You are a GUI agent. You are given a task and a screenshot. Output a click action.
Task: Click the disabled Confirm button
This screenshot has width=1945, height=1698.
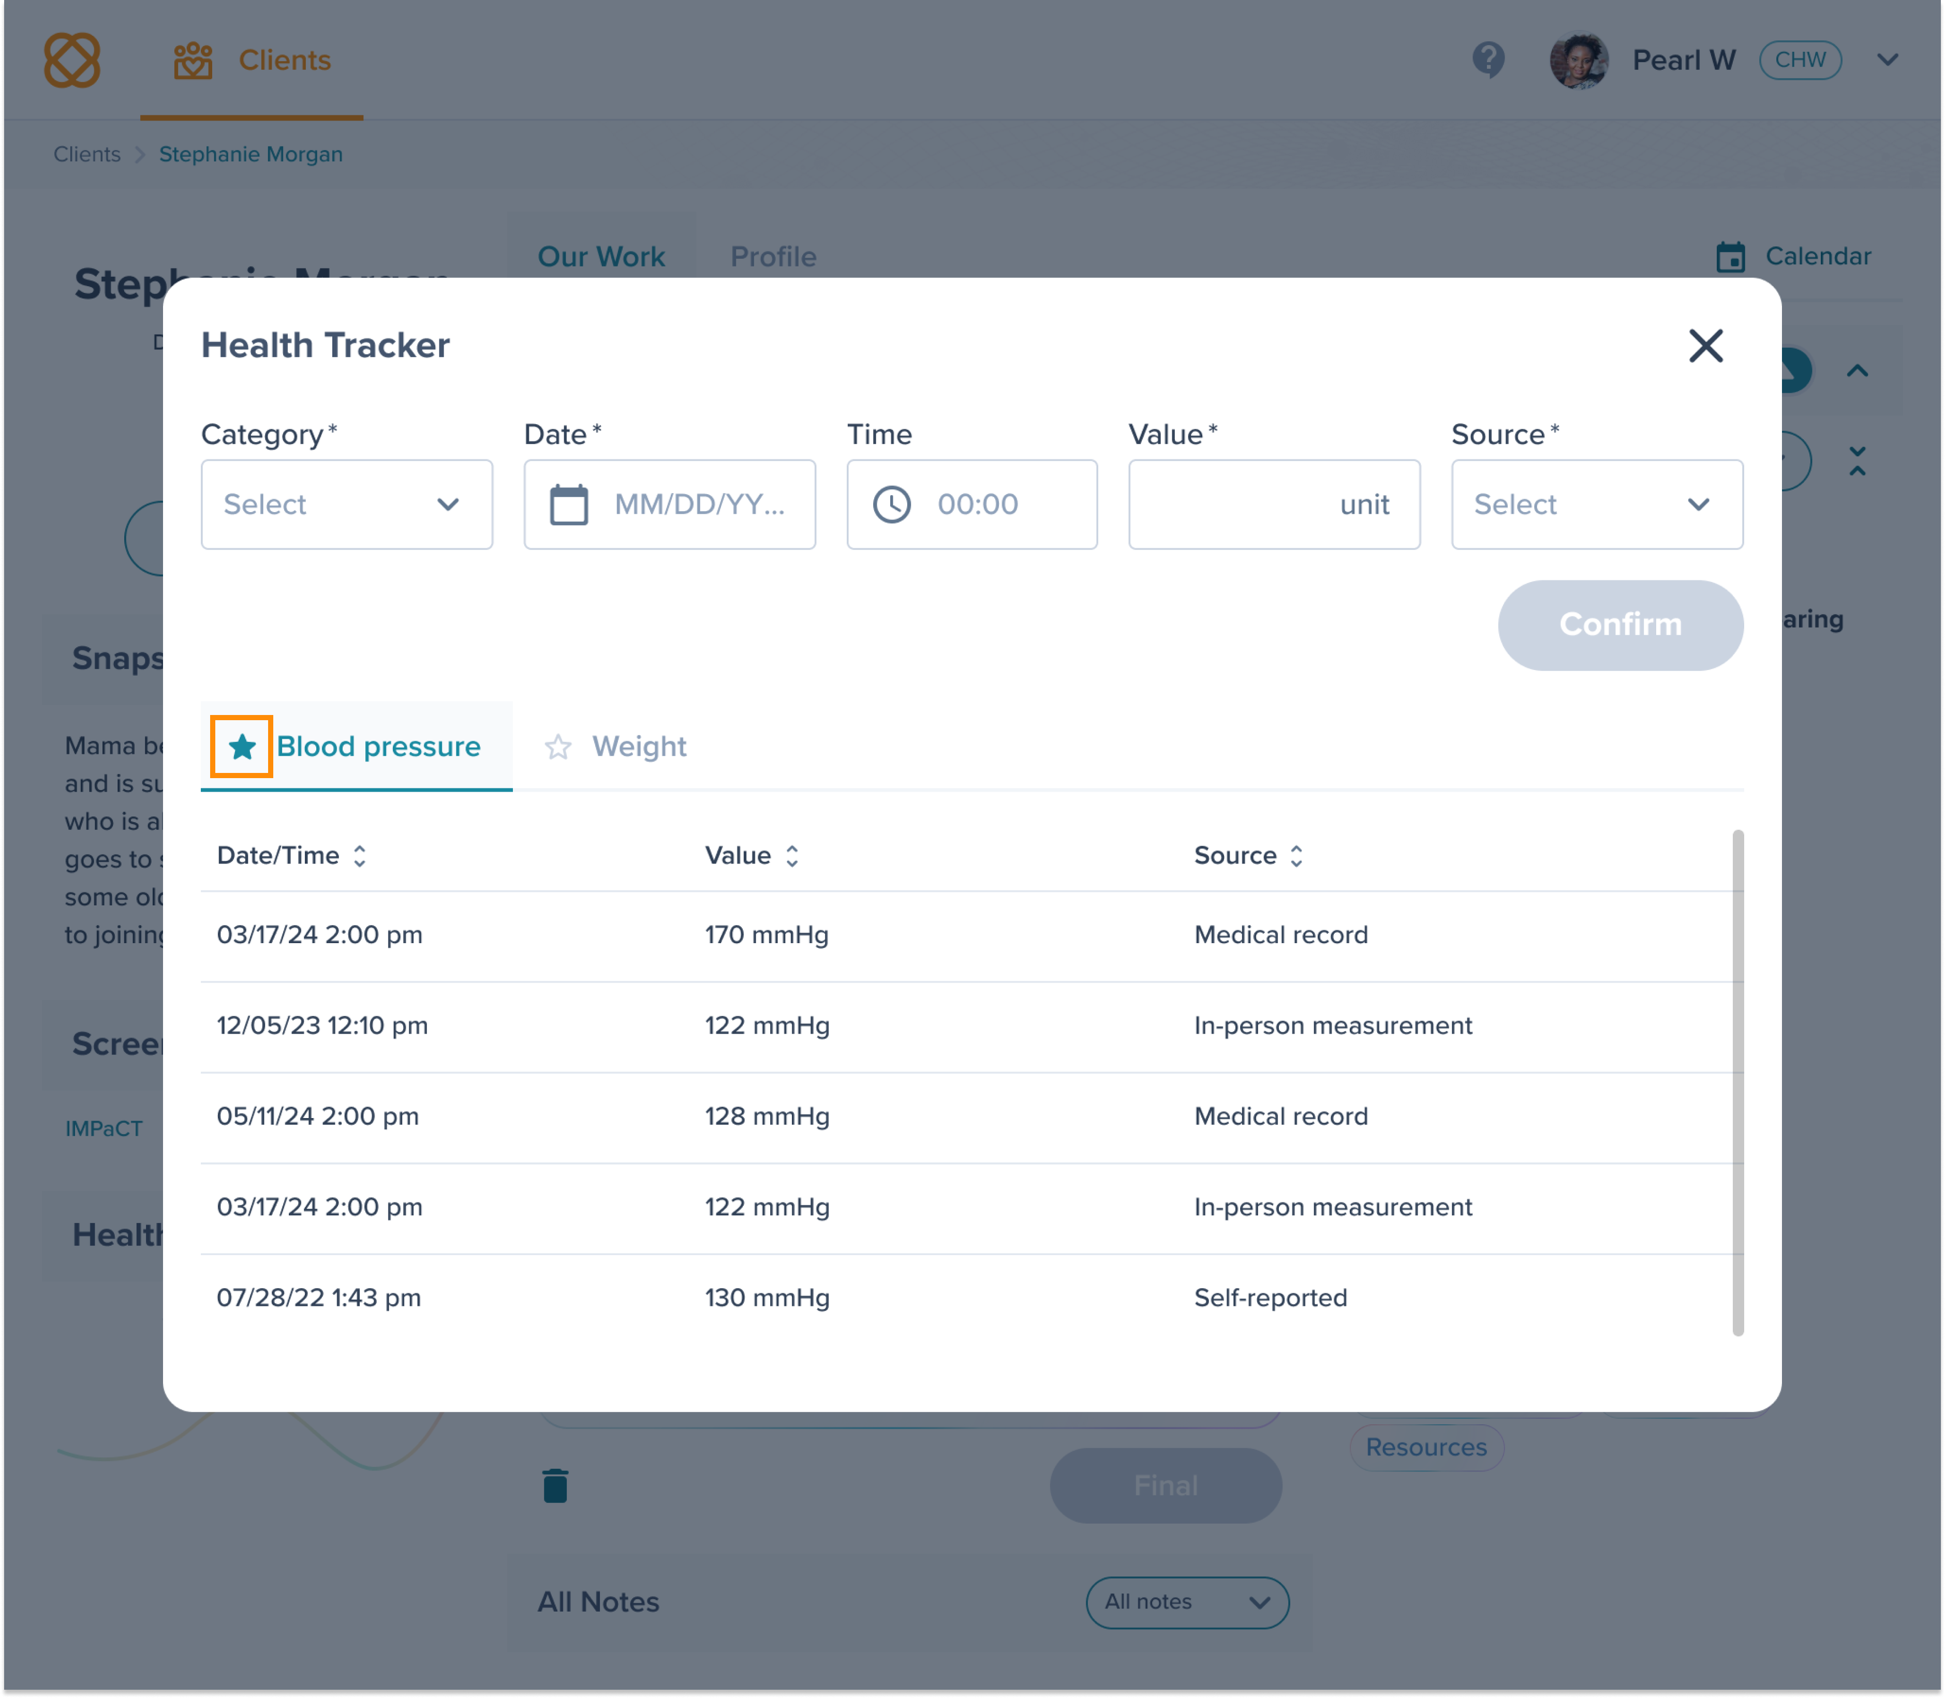(1620, 624)
